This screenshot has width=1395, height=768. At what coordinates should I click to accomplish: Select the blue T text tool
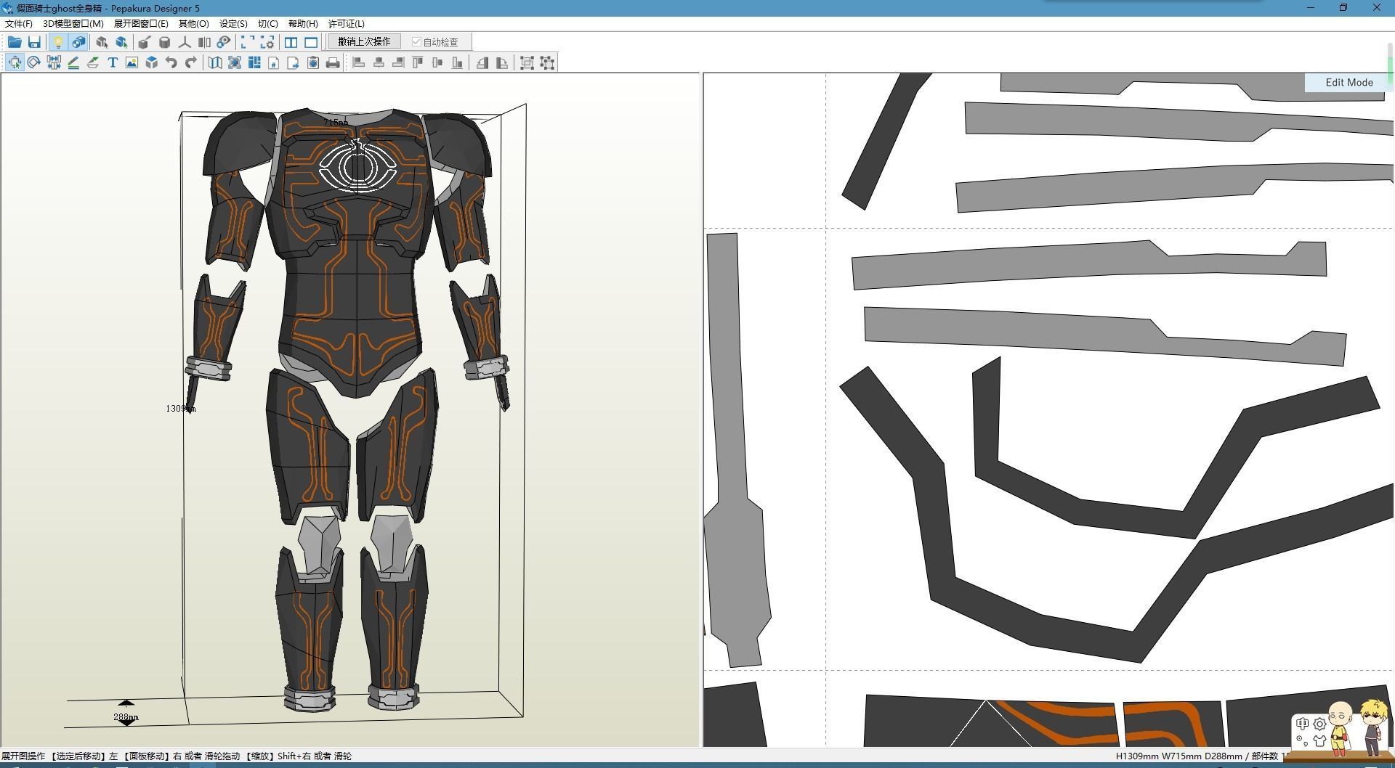point(113,62)
